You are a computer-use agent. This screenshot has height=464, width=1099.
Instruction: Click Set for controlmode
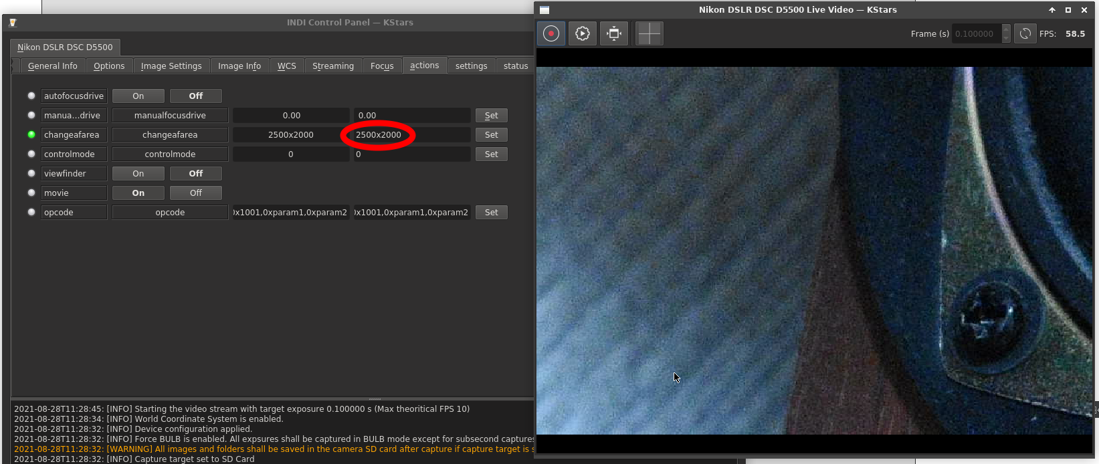[492, 154]
